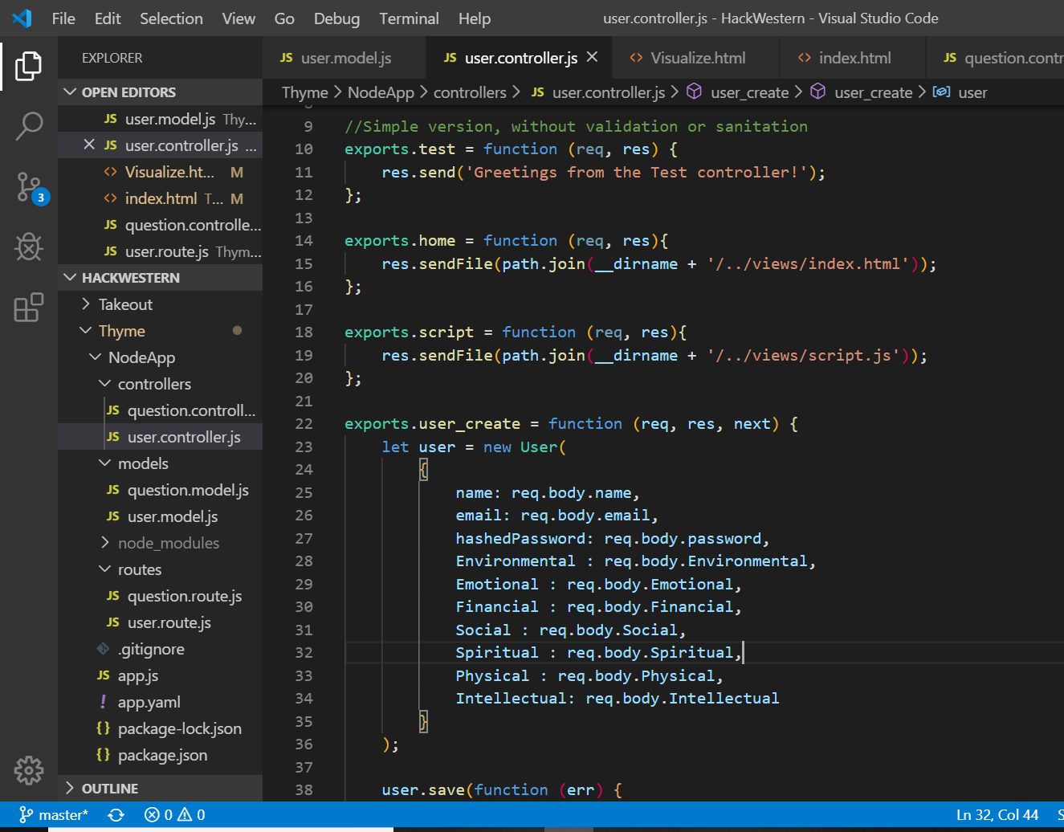The height and width of the screenshot is (832, 1064).
Task: Expand the OUTLINE section
Action: [x=109, y=789]
